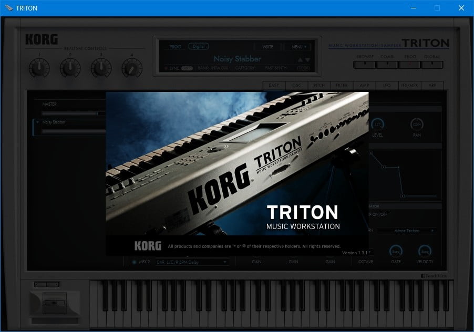Toggle the LOCK button in display
The image size is (474, 332).
[x=304, y=68]
